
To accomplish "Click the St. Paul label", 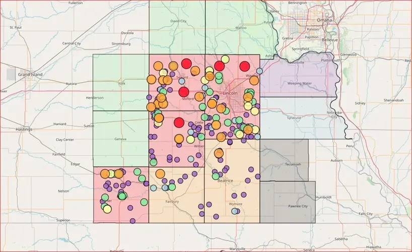I will (x=16, y=27).
